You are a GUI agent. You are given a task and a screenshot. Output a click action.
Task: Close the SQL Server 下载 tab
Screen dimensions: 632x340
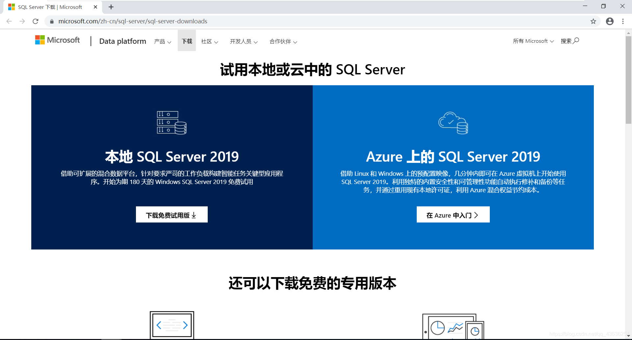coord(95,7)
